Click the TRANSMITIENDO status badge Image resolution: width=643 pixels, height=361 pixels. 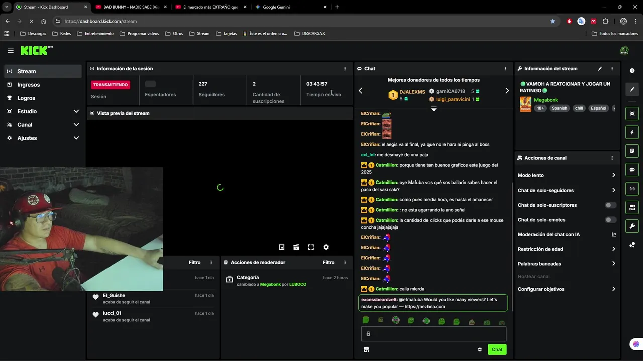111,85
